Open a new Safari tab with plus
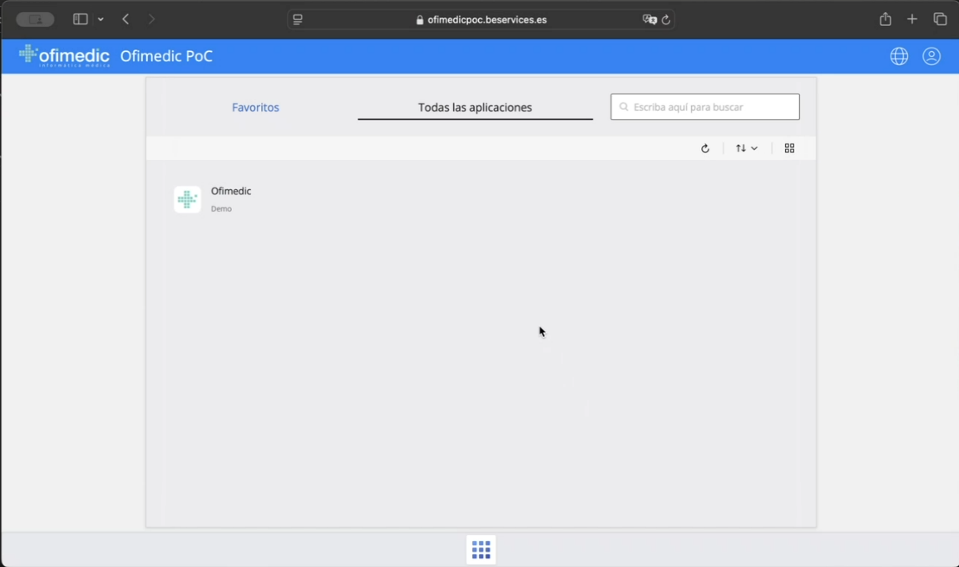This screenshot has height=567, width=959. [912, 19]
